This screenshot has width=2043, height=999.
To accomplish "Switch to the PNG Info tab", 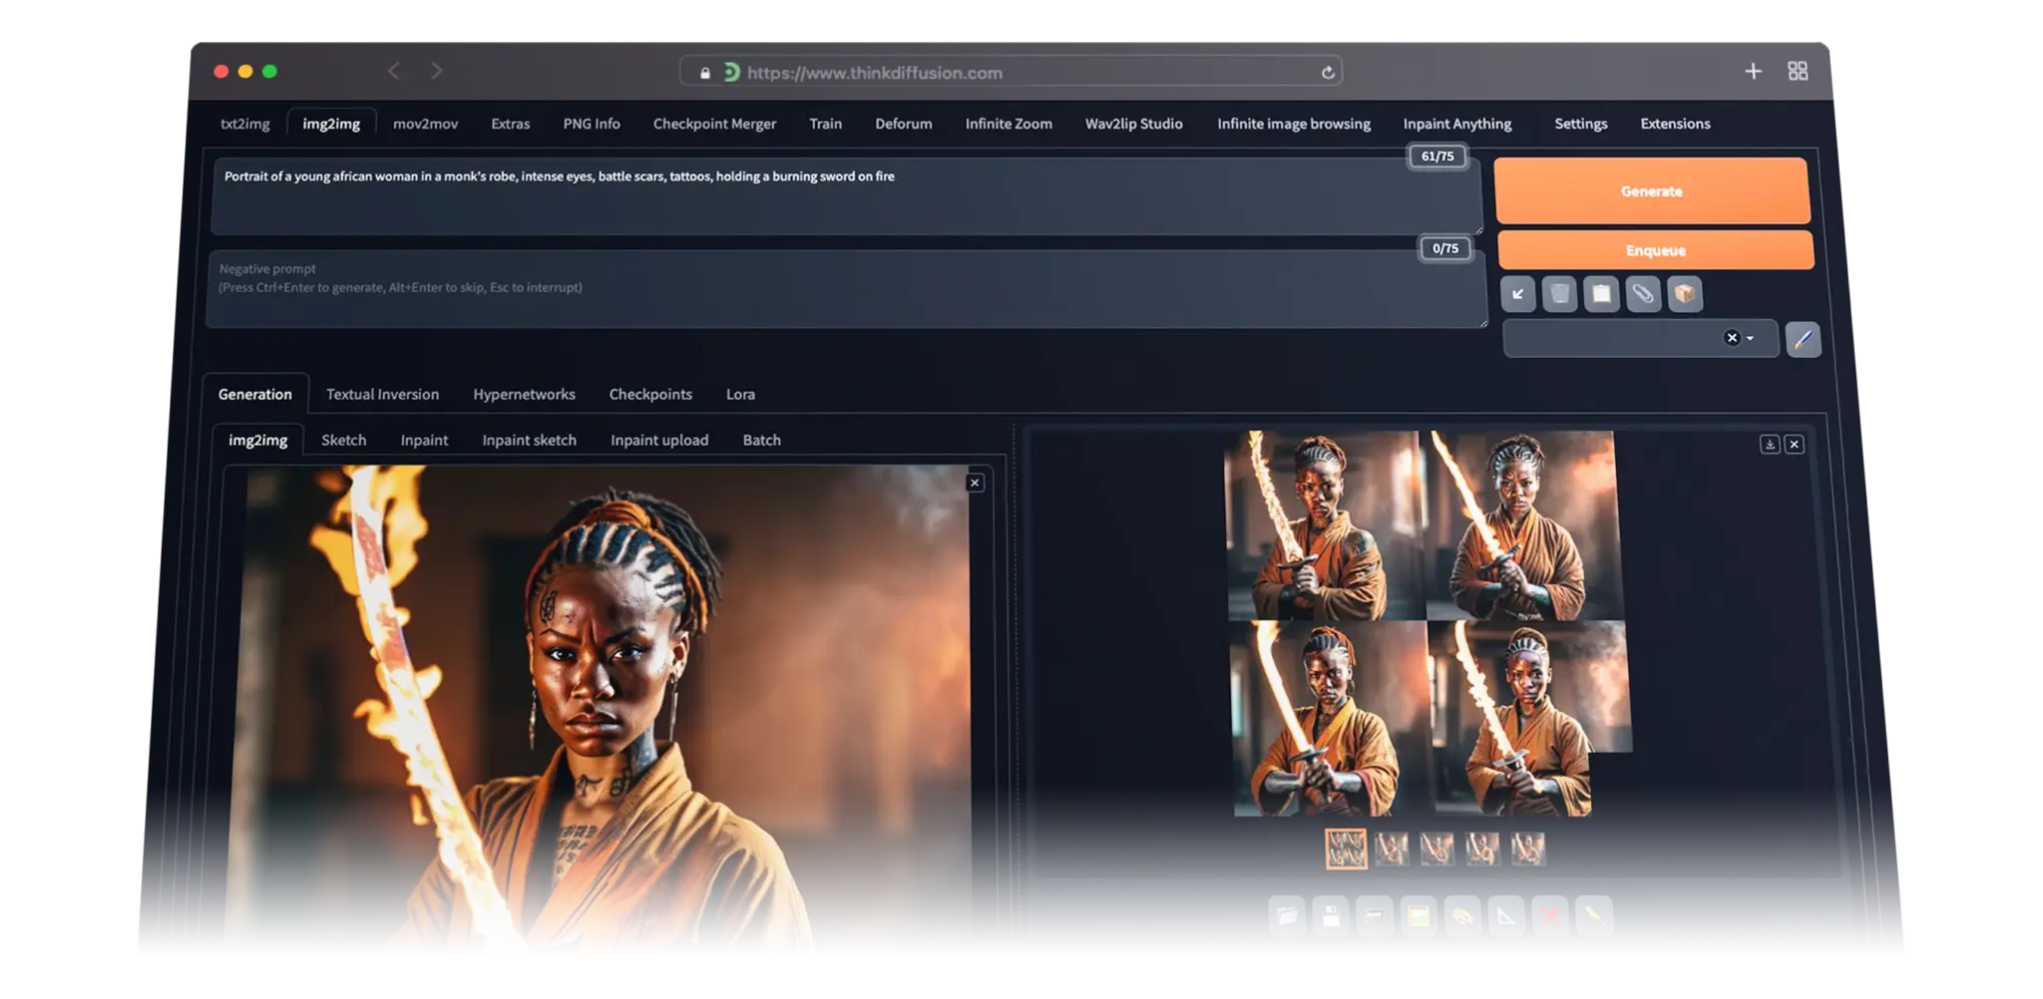I will (592, 124).
